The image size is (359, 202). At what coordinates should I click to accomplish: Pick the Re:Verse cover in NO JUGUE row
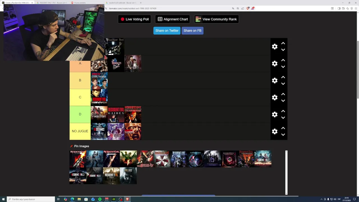pos(116,131)
